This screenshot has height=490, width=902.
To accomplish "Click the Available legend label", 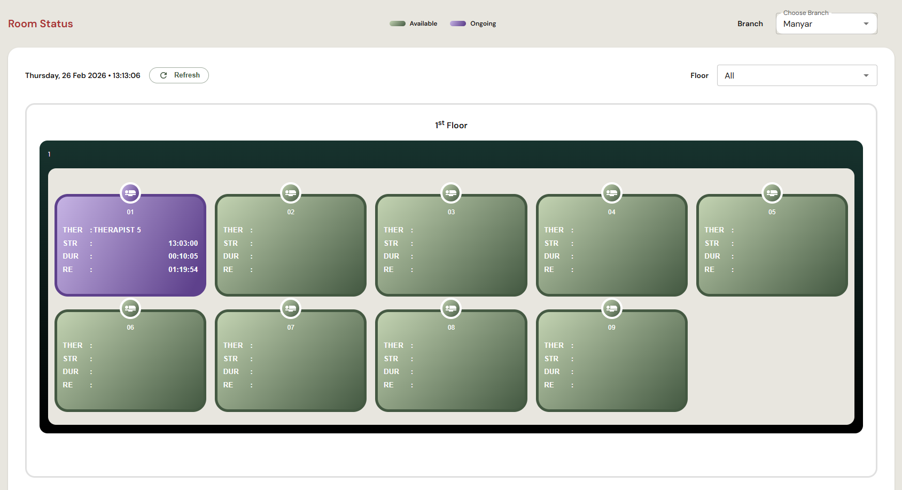I will pos(423,24).
